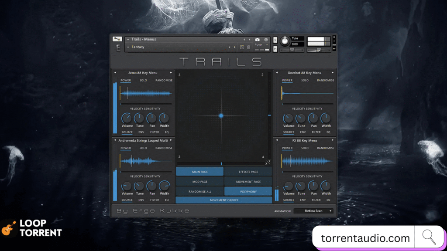Click the save snapshot disk icon

click(242, 47)
